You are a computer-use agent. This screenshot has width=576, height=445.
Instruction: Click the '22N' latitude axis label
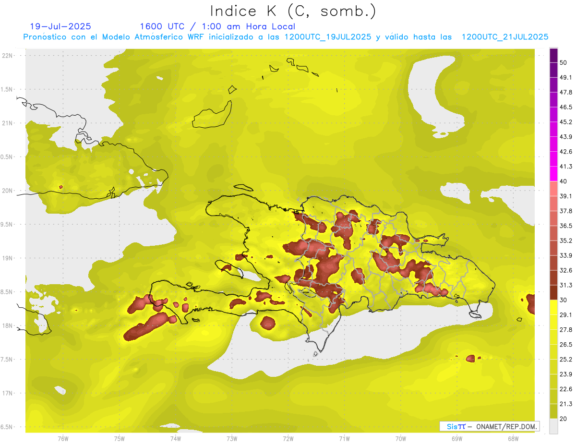click(x=7, y=56)
